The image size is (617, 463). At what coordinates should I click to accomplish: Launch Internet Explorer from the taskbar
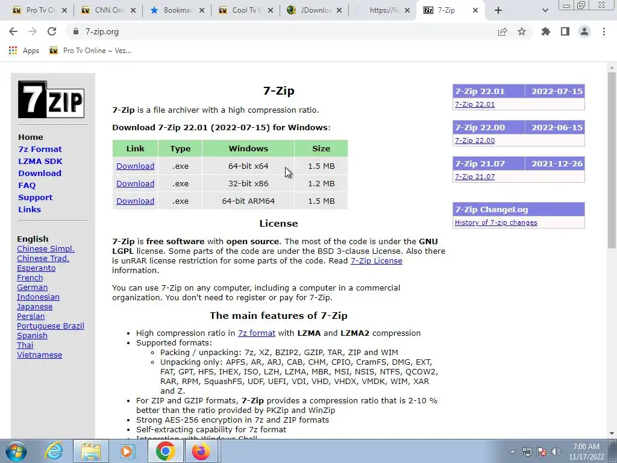coord(54,451)
